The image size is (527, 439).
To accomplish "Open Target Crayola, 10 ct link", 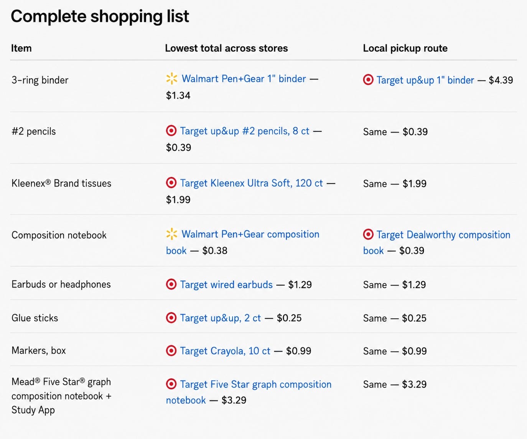I will tap(225, 351).
